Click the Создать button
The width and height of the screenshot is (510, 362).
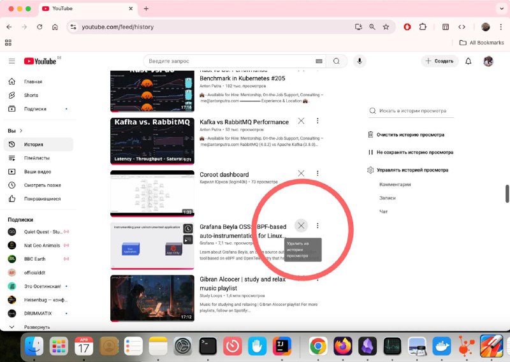(x=440, y=61)
